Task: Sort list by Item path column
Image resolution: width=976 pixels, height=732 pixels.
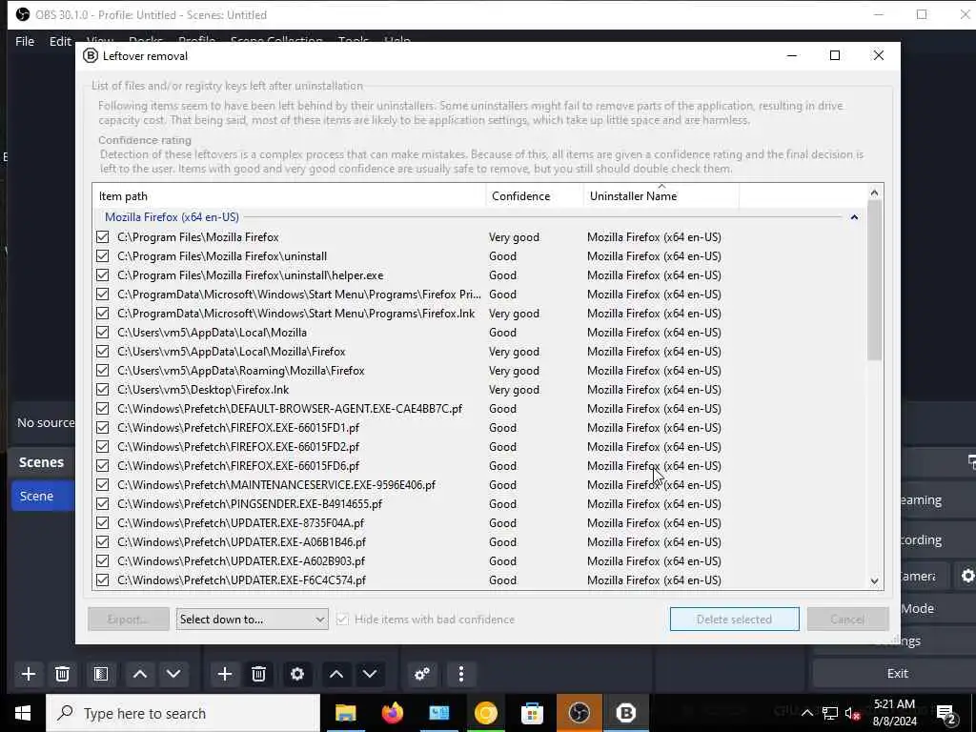Action: pos(290,196)
